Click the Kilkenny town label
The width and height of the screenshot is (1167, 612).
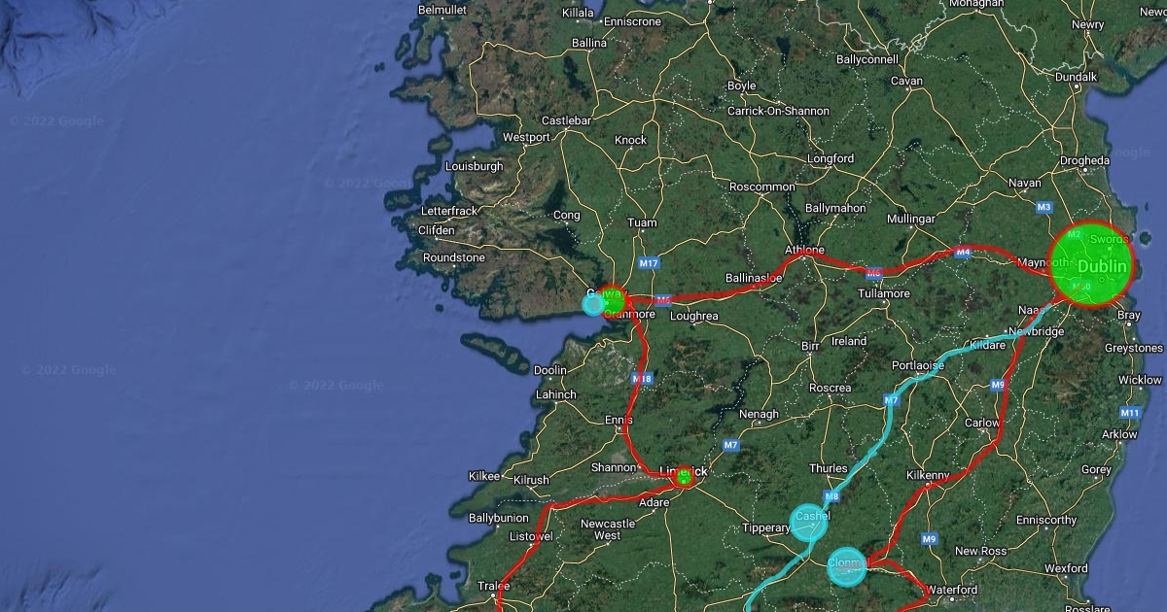click(x=927, y=475)
